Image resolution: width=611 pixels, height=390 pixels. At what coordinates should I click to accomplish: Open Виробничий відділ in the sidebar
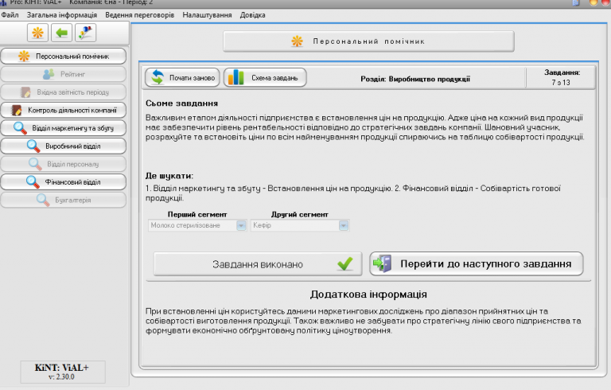point(64,146)
